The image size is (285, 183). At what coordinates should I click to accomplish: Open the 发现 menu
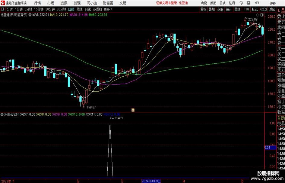pos(77,3)
